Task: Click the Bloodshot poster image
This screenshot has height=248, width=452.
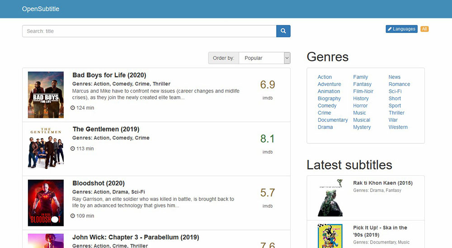Action: click(x=46, y=203)
